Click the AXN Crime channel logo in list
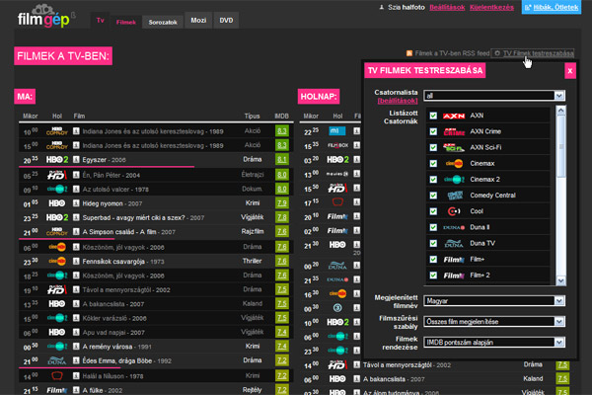The width and height of the screenshot is (592, 395). tap(453, 131)
